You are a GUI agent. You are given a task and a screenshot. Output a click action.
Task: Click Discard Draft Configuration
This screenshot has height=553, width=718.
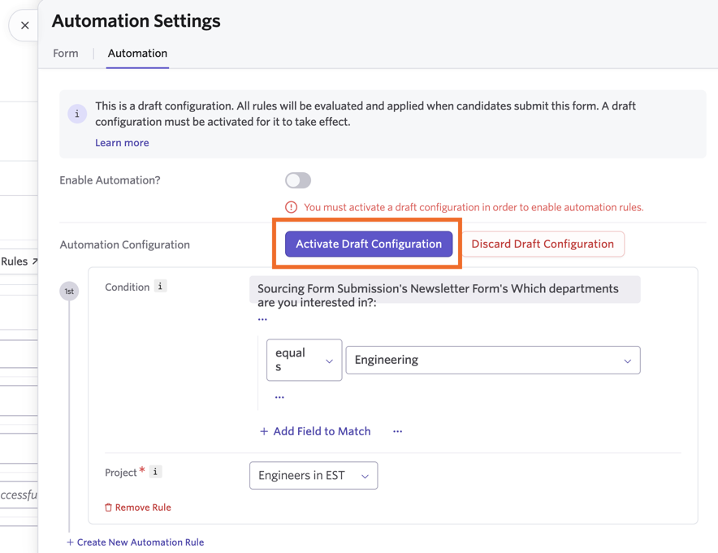point(543,244)
